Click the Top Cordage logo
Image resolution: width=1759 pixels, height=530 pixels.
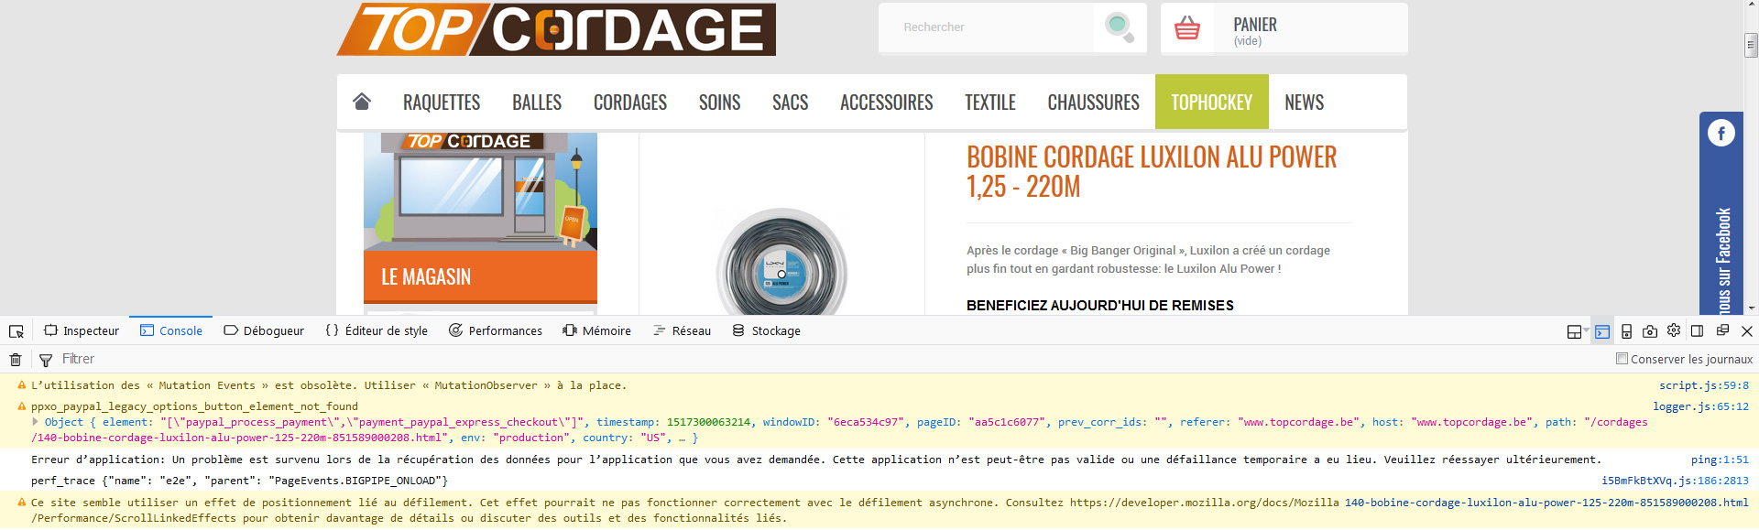point(556,29)
